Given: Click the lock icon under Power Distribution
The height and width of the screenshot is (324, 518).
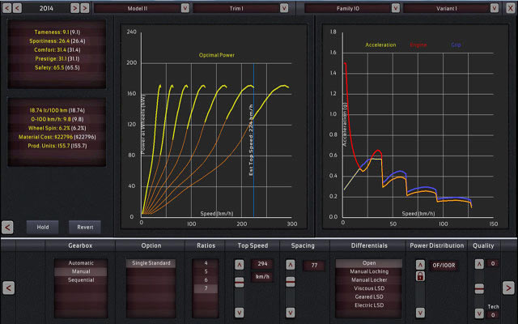Looking at the screenshot, I should [420, 276].
